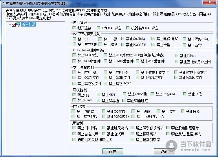Image resolution: width=218 pixels, height=157 pixels.
Task: Tick 禁止QQ收文件 checkbox
Action: (105, 78)
